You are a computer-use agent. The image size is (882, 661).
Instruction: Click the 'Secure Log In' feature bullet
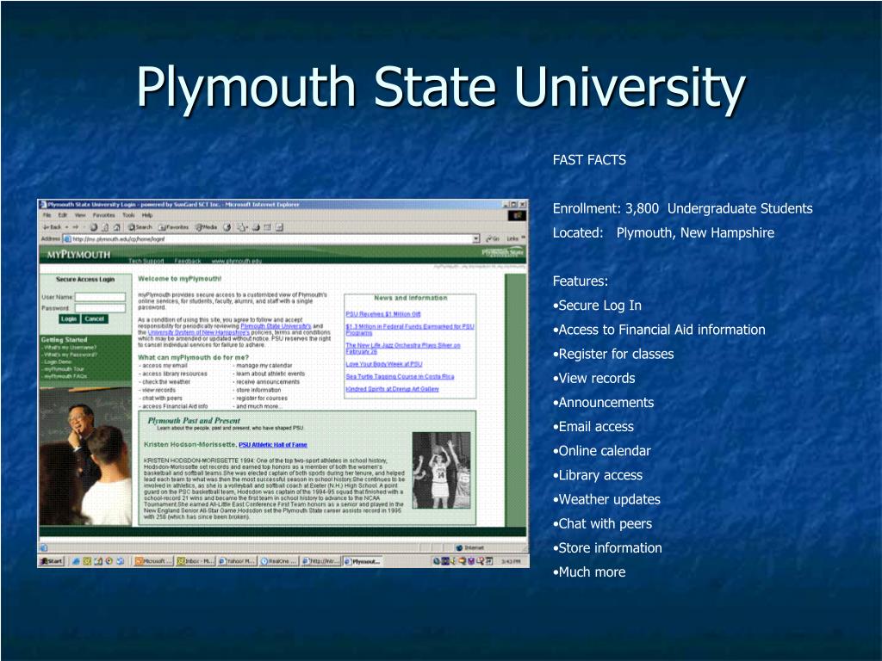(x=597, y=306)
